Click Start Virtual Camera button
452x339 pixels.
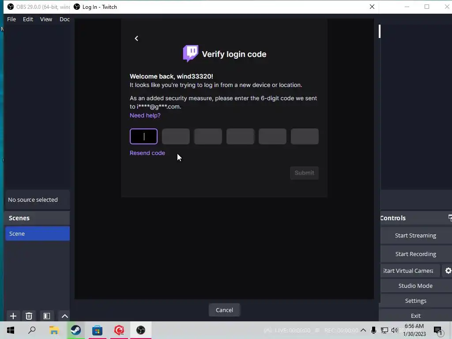coord(410,271)
